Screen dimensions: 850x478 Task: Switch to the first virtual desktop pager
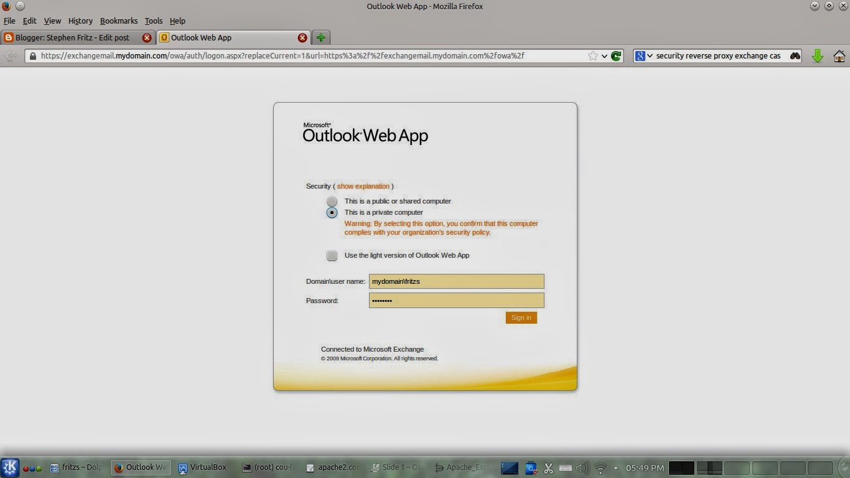[681, 467]
